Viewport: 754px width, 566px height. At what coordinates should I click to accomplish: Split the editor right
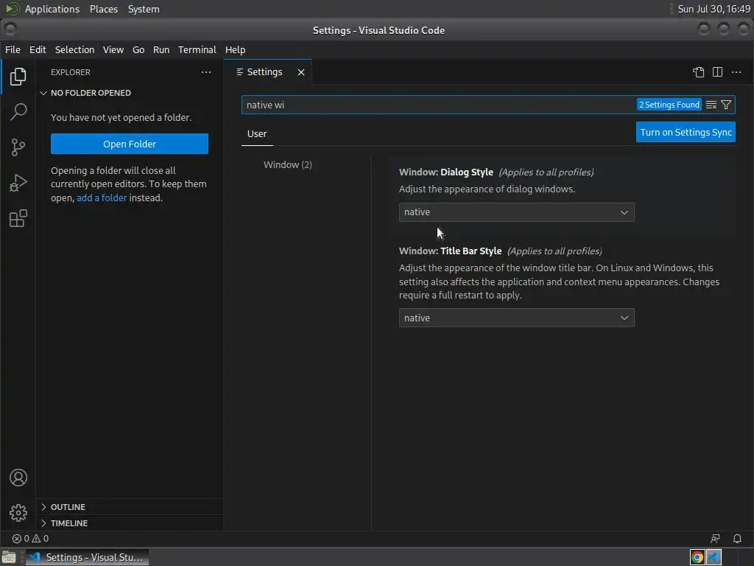[x=717, y=72]
